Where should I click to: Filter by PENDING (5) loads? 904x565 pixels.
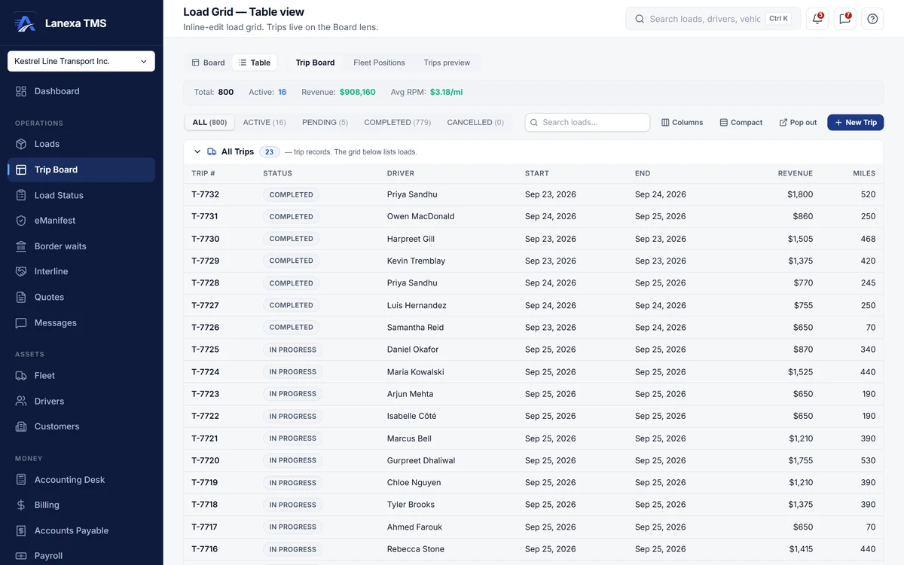325,122
